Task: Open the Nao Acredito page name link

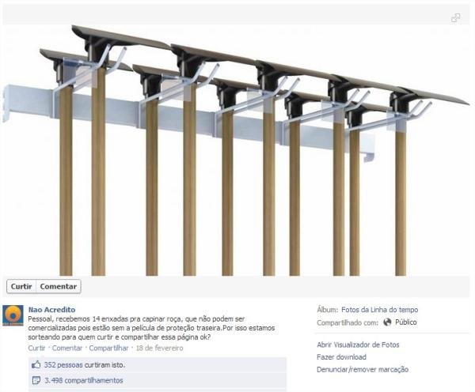Action: pyautogui.click(x=51, y=310)
